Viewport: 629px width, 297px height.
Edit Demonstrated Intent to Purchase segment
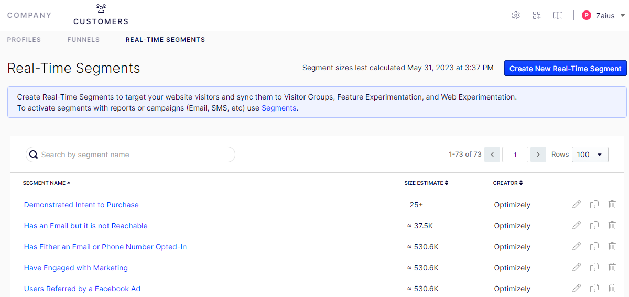(x=577, y=204)
